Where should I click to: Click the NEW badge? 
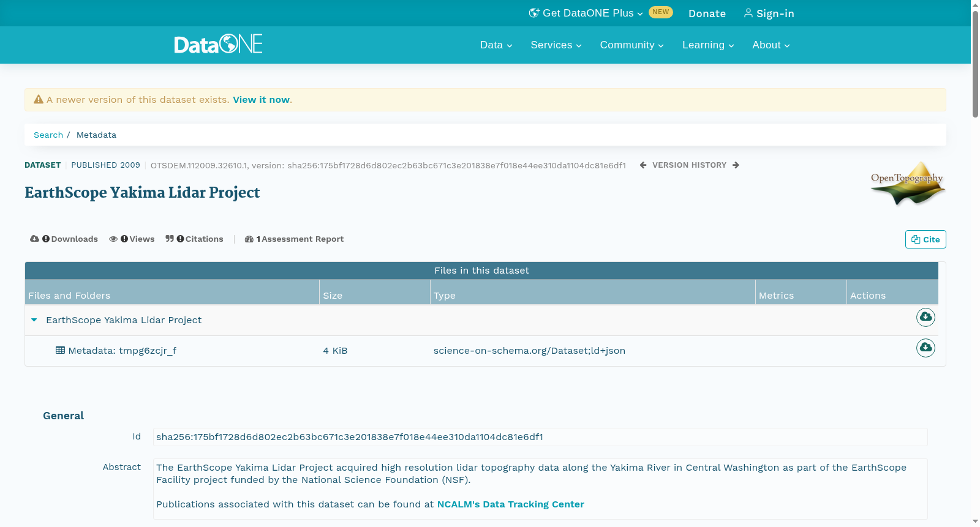(x=661, y=12)
